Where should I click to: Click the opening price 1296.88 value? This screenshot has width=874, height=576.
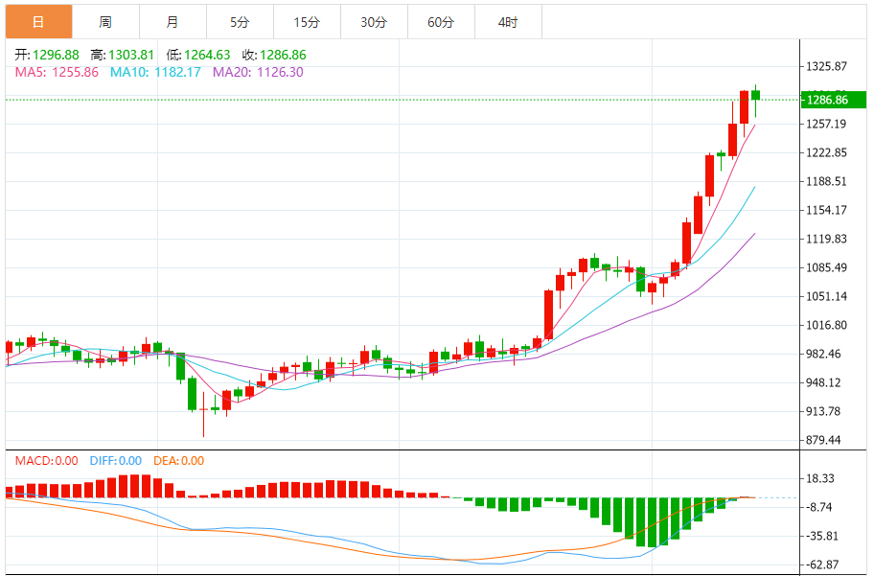point(56,55)
